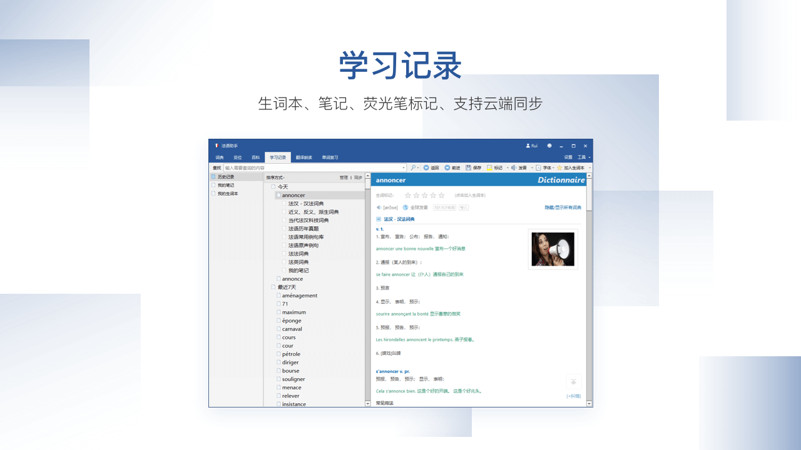Click the 返回 back button

tap(432, 167)
